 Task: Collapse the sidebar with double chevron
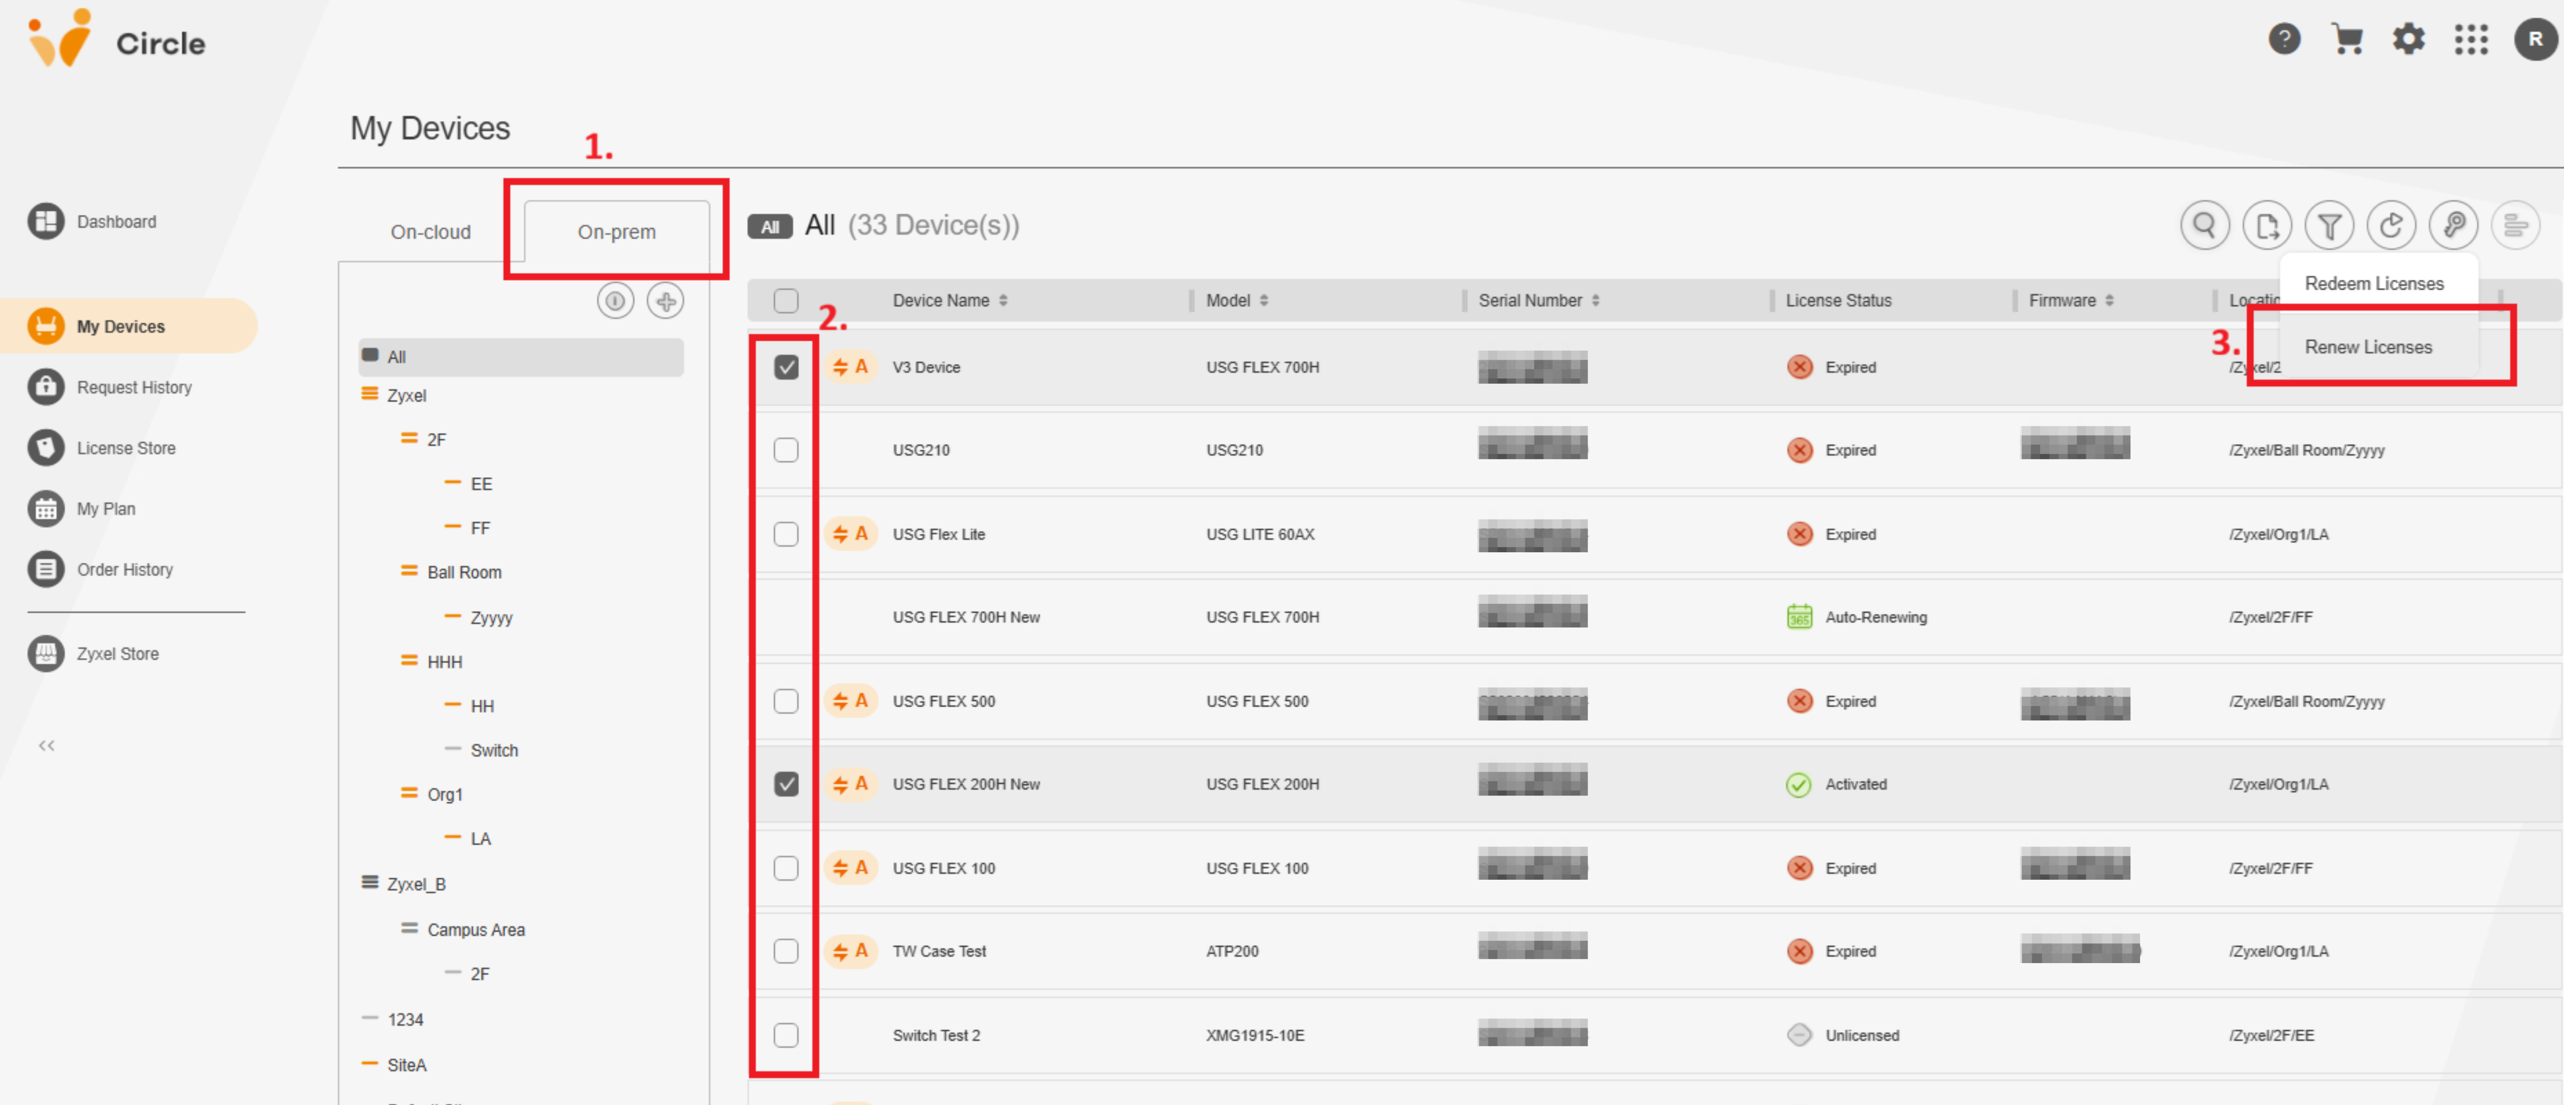[46, 746]
